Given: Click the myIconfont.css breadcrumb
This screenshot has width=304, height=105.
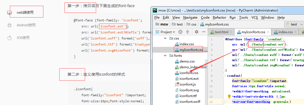Looking at the screenshot, I should pyautogui.click(x=214, y=24).
